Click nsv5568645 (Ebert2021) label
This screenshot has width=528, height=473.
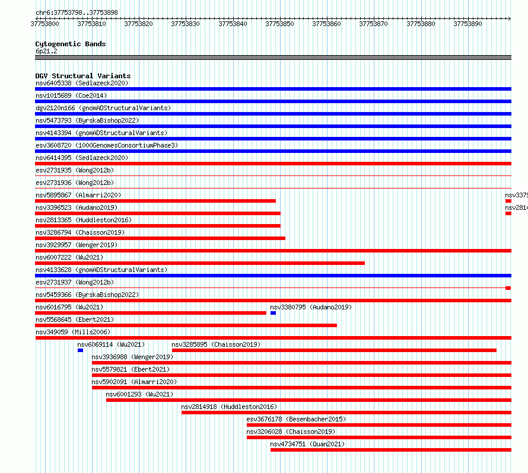coord(75,319)
